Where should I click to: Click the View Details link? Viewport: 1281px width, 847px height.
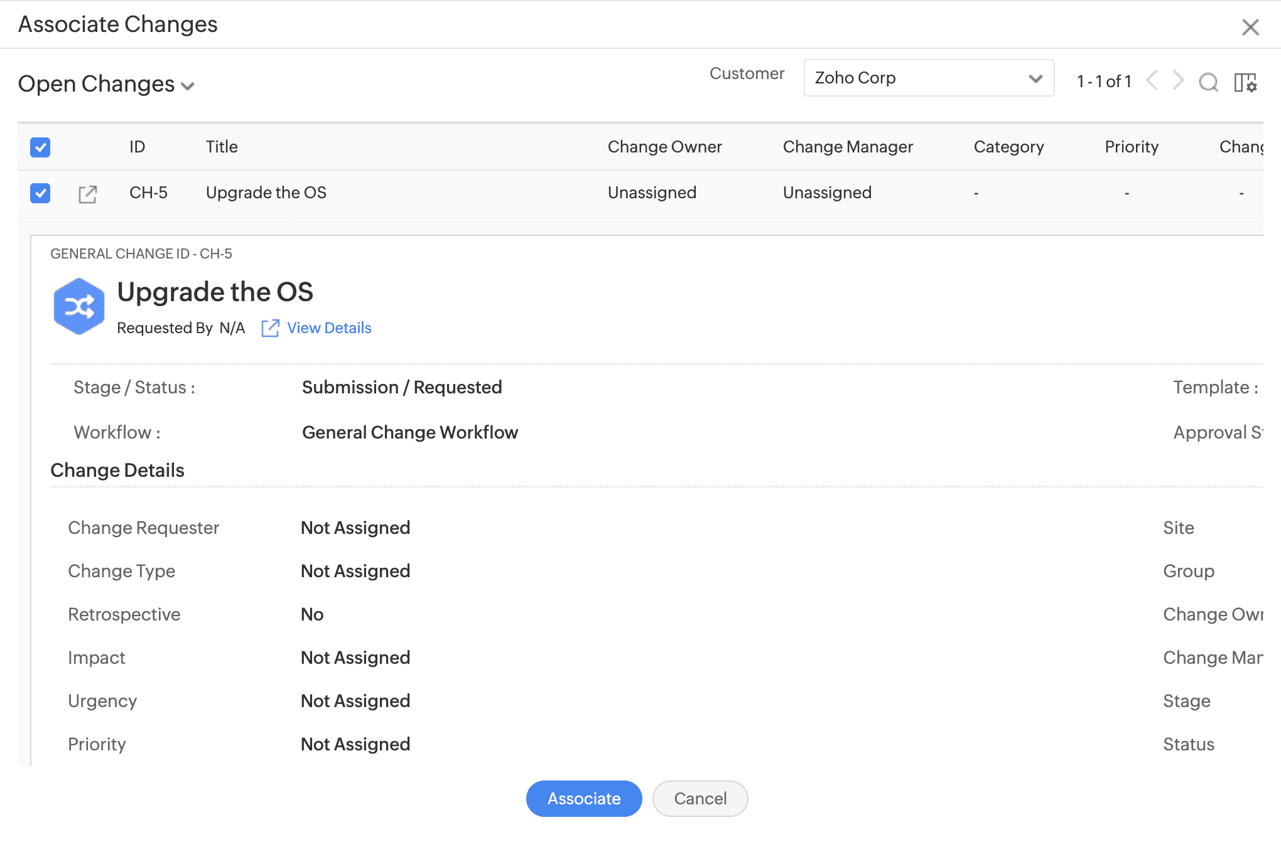(329, 328)
